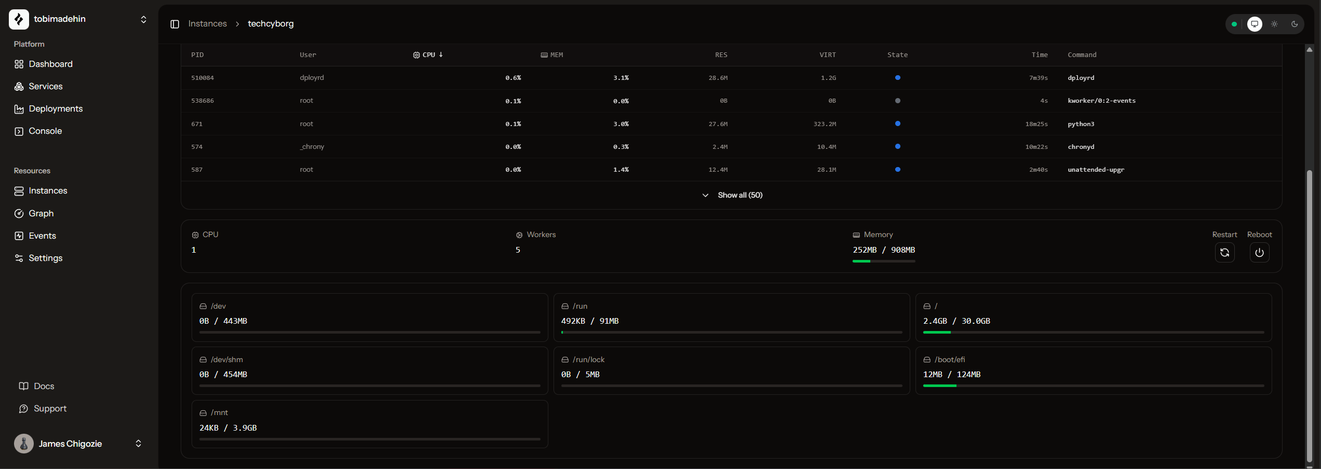Go to Graph in Resources
This screenshot has width=1321, height=469.
(41, 213)
